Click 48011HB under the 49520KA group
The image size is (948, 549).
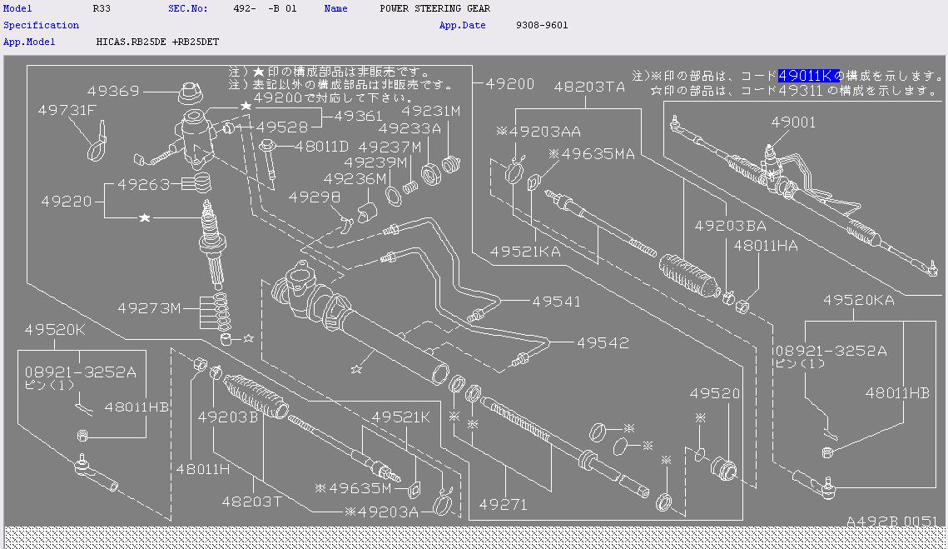pos(897,393)
